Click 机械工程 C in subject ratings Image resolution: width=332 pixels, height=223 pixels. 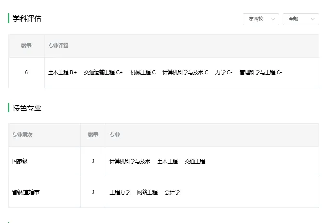coord(143,72)
